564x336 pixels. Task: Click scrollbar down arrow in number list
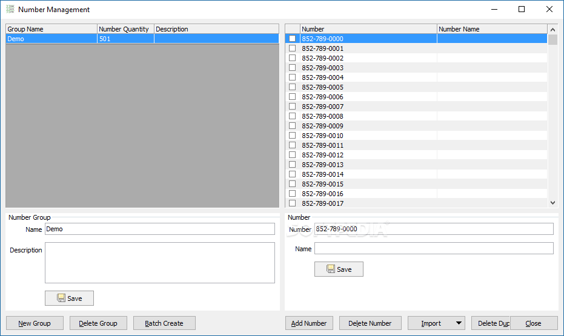(x=553, y=203)
